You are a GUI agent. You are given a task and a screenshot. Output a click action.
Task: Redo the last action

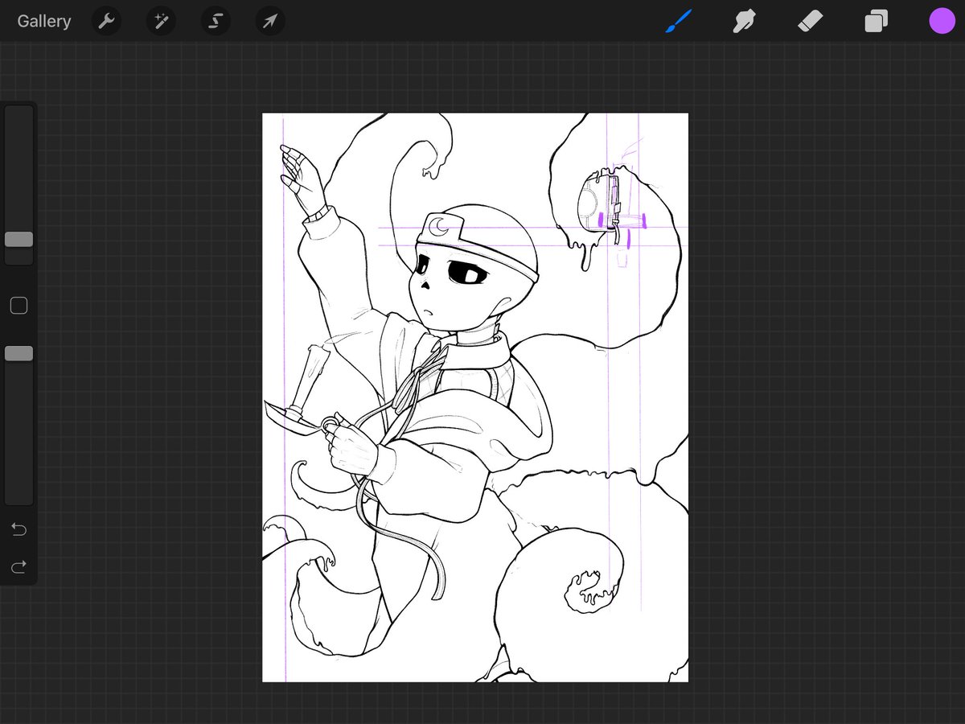(18, 567)
